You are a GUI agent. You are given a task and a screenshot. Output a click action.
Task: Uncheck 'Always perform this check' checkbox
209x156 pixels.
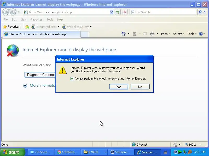pyautogui.click(x=72, y=79)
